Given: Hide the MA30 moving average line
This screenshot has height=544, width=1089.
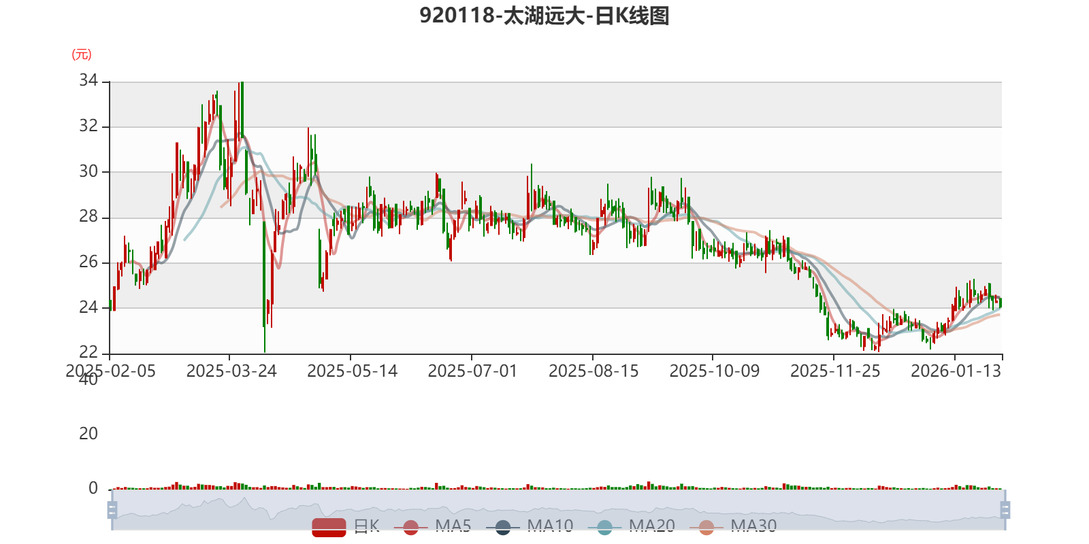Looking at the screenshot, I should coord(732,526).
